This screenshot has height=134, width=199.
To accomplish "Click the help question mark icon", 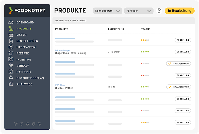I will 40,124.
